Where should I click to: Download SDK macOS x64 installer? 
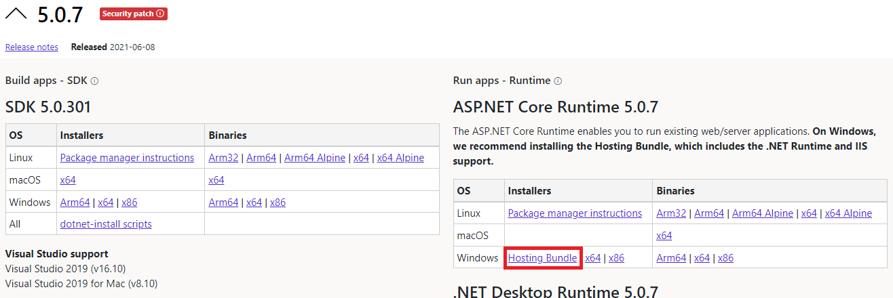click(x=68, y=180)
